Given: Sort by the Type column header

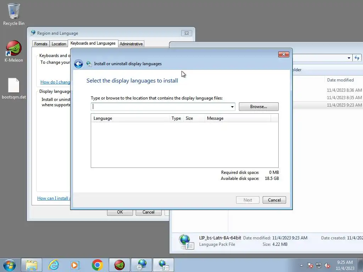Looking at the screenshot, I should coord(177,118).
